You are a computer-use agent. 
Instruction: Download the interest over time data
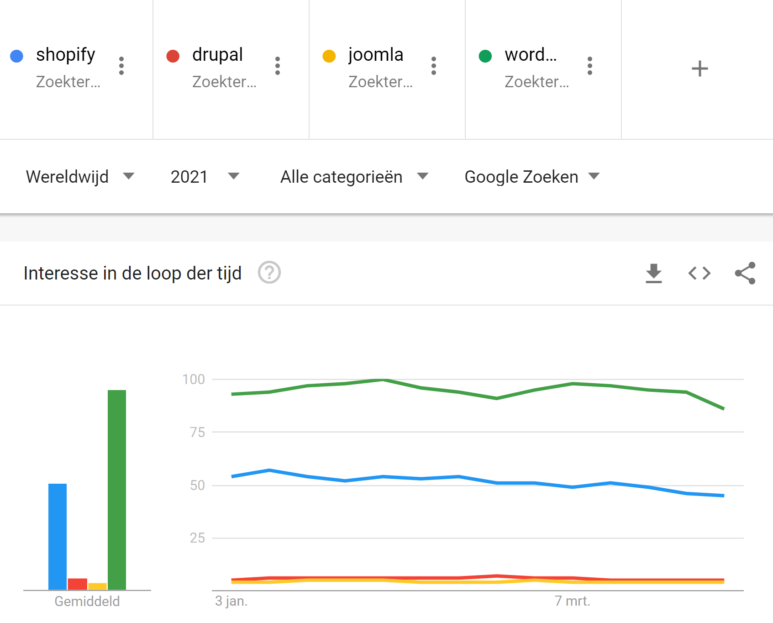click(654, 273)
